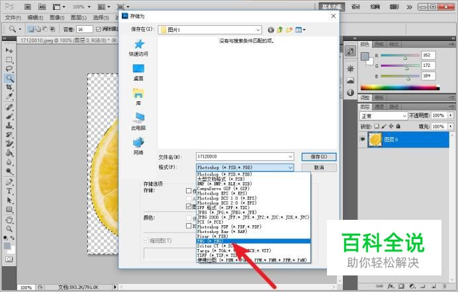
Task: Select the Path Selection tool
Action: click(x=9, y=200)
